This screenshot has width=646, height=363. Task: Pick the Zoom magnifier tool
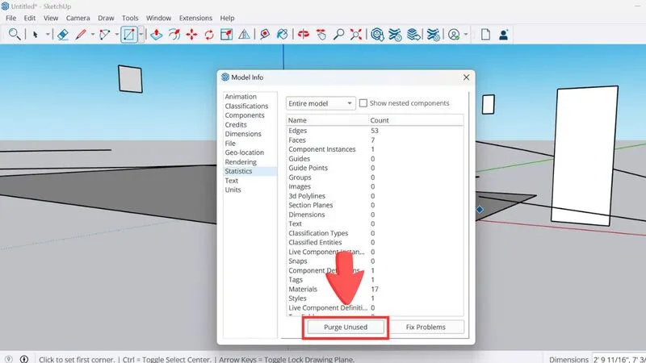338,35
